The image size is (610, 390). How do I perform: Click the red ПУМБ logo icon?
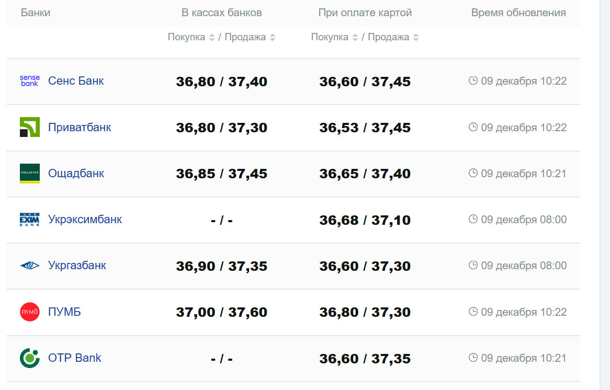coord(30,312)
